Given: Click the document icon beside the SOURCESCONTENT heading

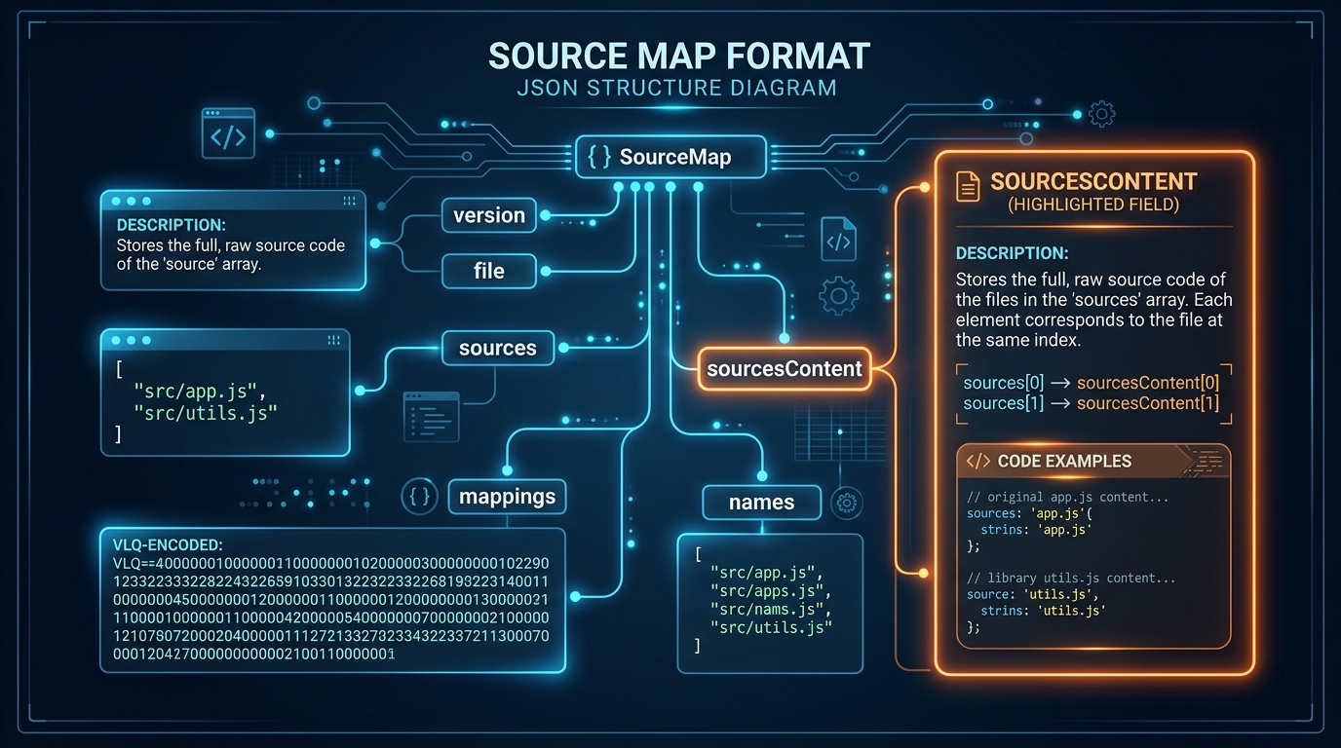Looking at the screenshot, I should tap(966, 183).
